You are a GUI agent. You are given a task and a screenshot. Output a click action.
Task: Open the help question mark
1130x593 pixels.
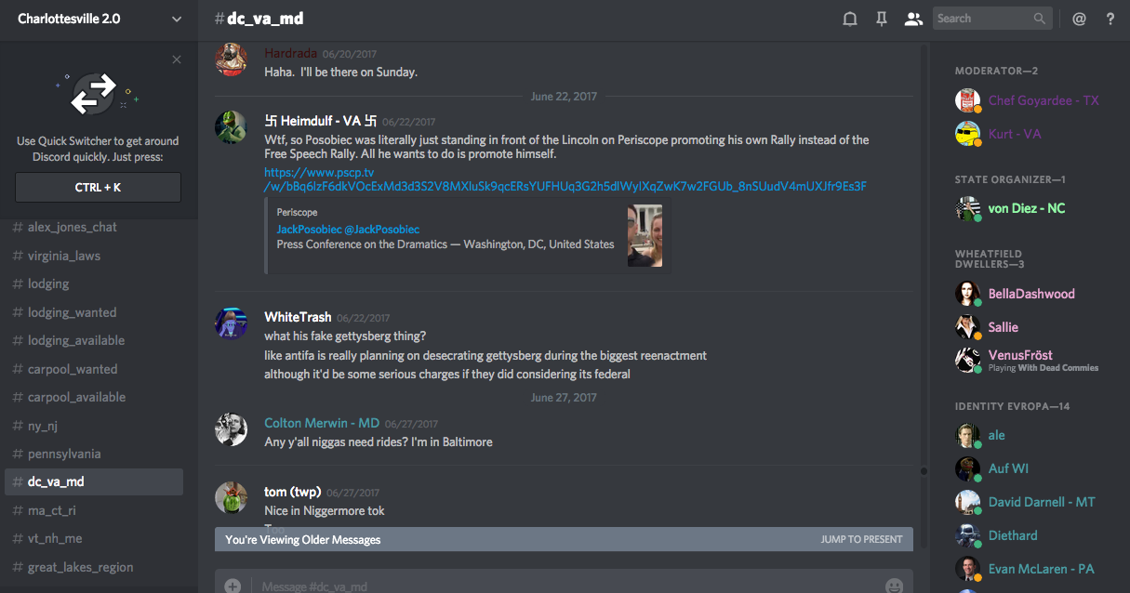tap(1110, 19)
